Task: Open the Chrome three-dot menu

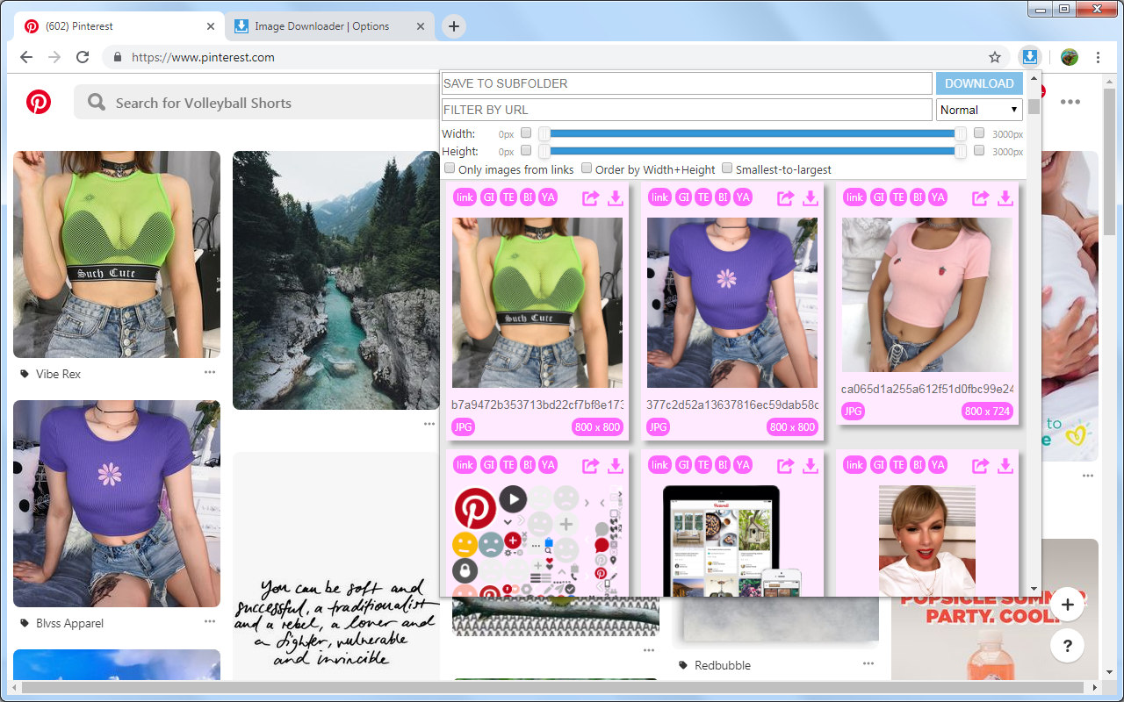Action: click(x=1099, y=57)
